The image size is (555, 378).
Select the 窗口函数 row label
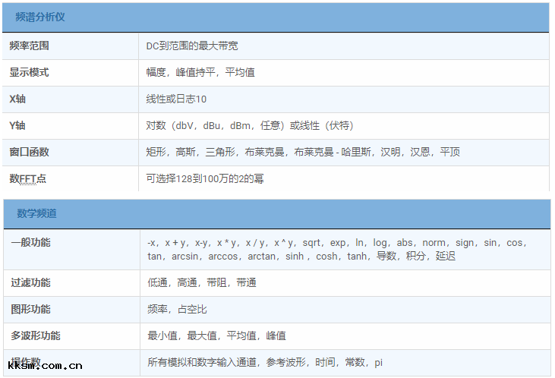tap(30, 152)
